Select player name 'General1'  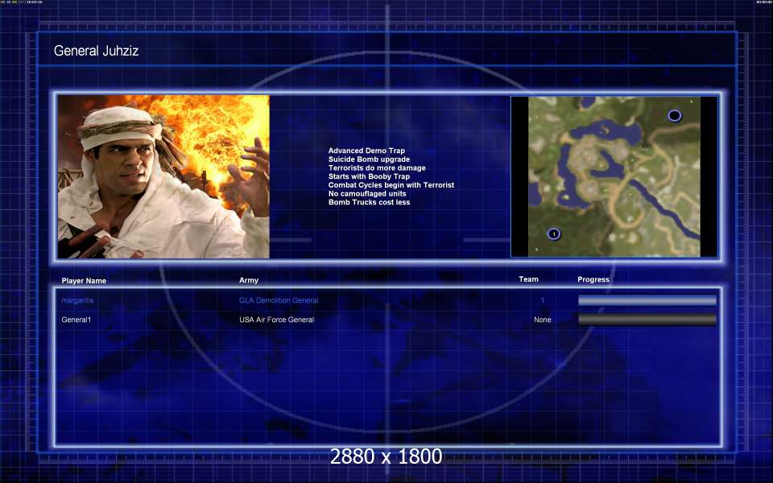[x=76, y=320]
